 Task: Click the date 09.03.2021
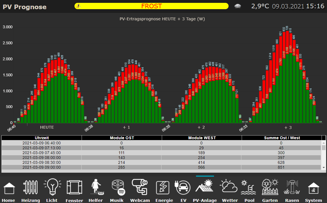coord(288,6)
